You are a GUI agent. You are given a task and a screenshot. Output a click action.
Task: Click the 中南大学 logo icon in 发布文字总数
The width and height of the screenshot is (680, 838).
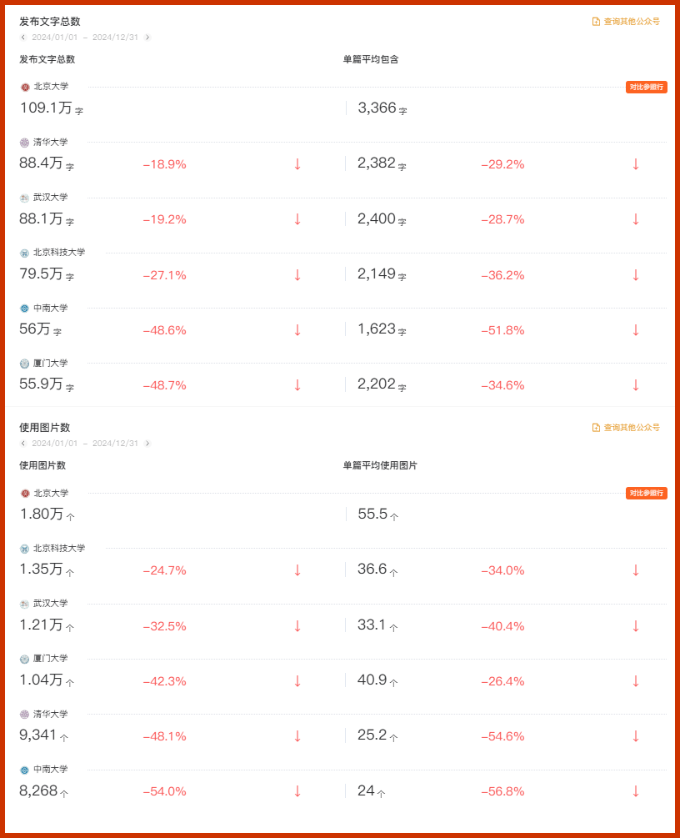pos(24,309)
